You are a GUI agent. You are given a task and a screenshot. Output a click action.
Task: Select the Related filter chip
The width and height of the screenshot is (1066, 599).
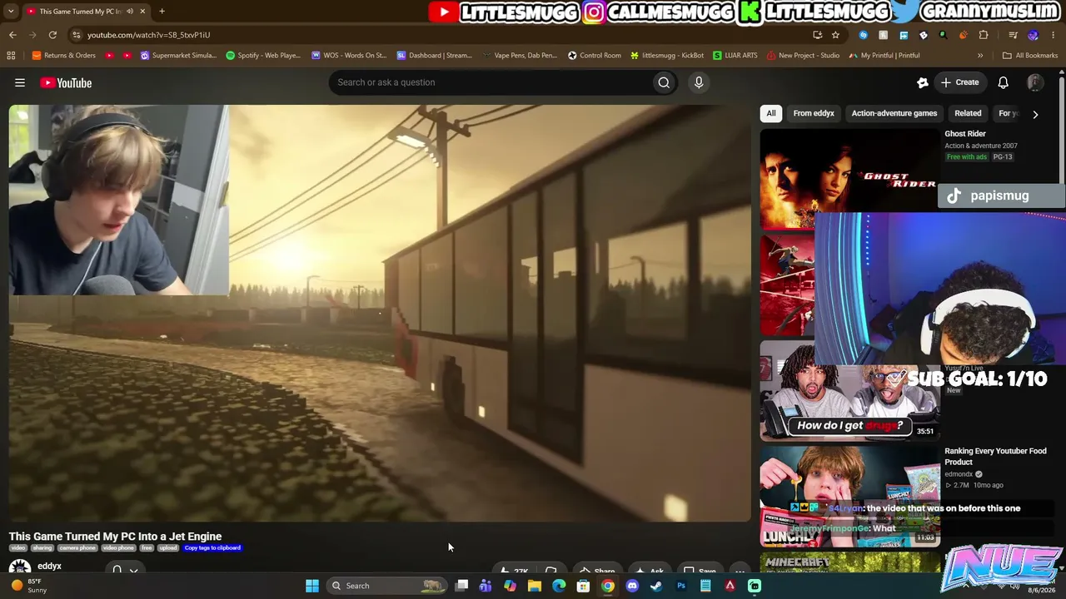(x=968, y=113)
